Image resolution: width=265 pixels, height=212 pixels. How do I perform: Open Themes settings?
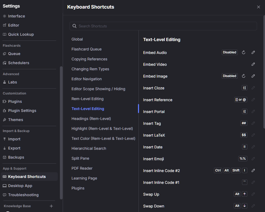coord(16,120)
